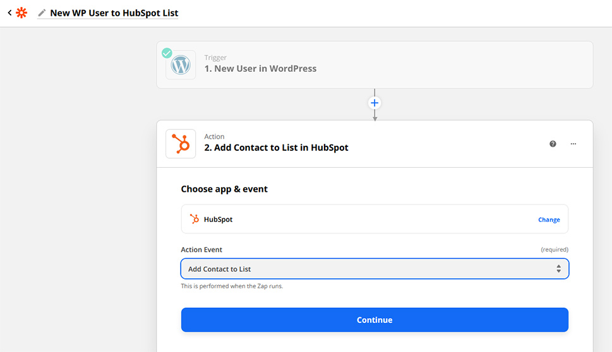The height and width of the screenshot is (352, 612).
Task: Select the HubSpot app field
Action: point(375,219)
